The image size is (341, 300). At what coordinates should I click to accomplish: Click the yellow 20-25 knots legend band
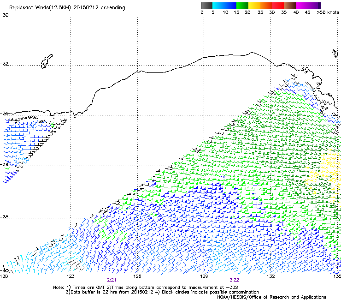[x=254, y=6]
